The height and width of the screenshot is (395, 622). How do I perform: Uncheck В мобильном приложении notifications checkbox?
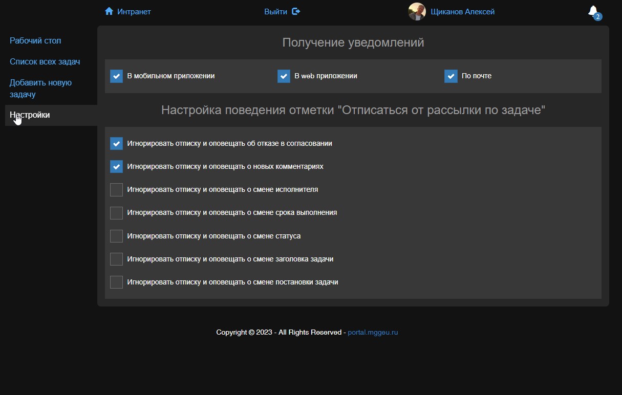[x=116, y=76]
